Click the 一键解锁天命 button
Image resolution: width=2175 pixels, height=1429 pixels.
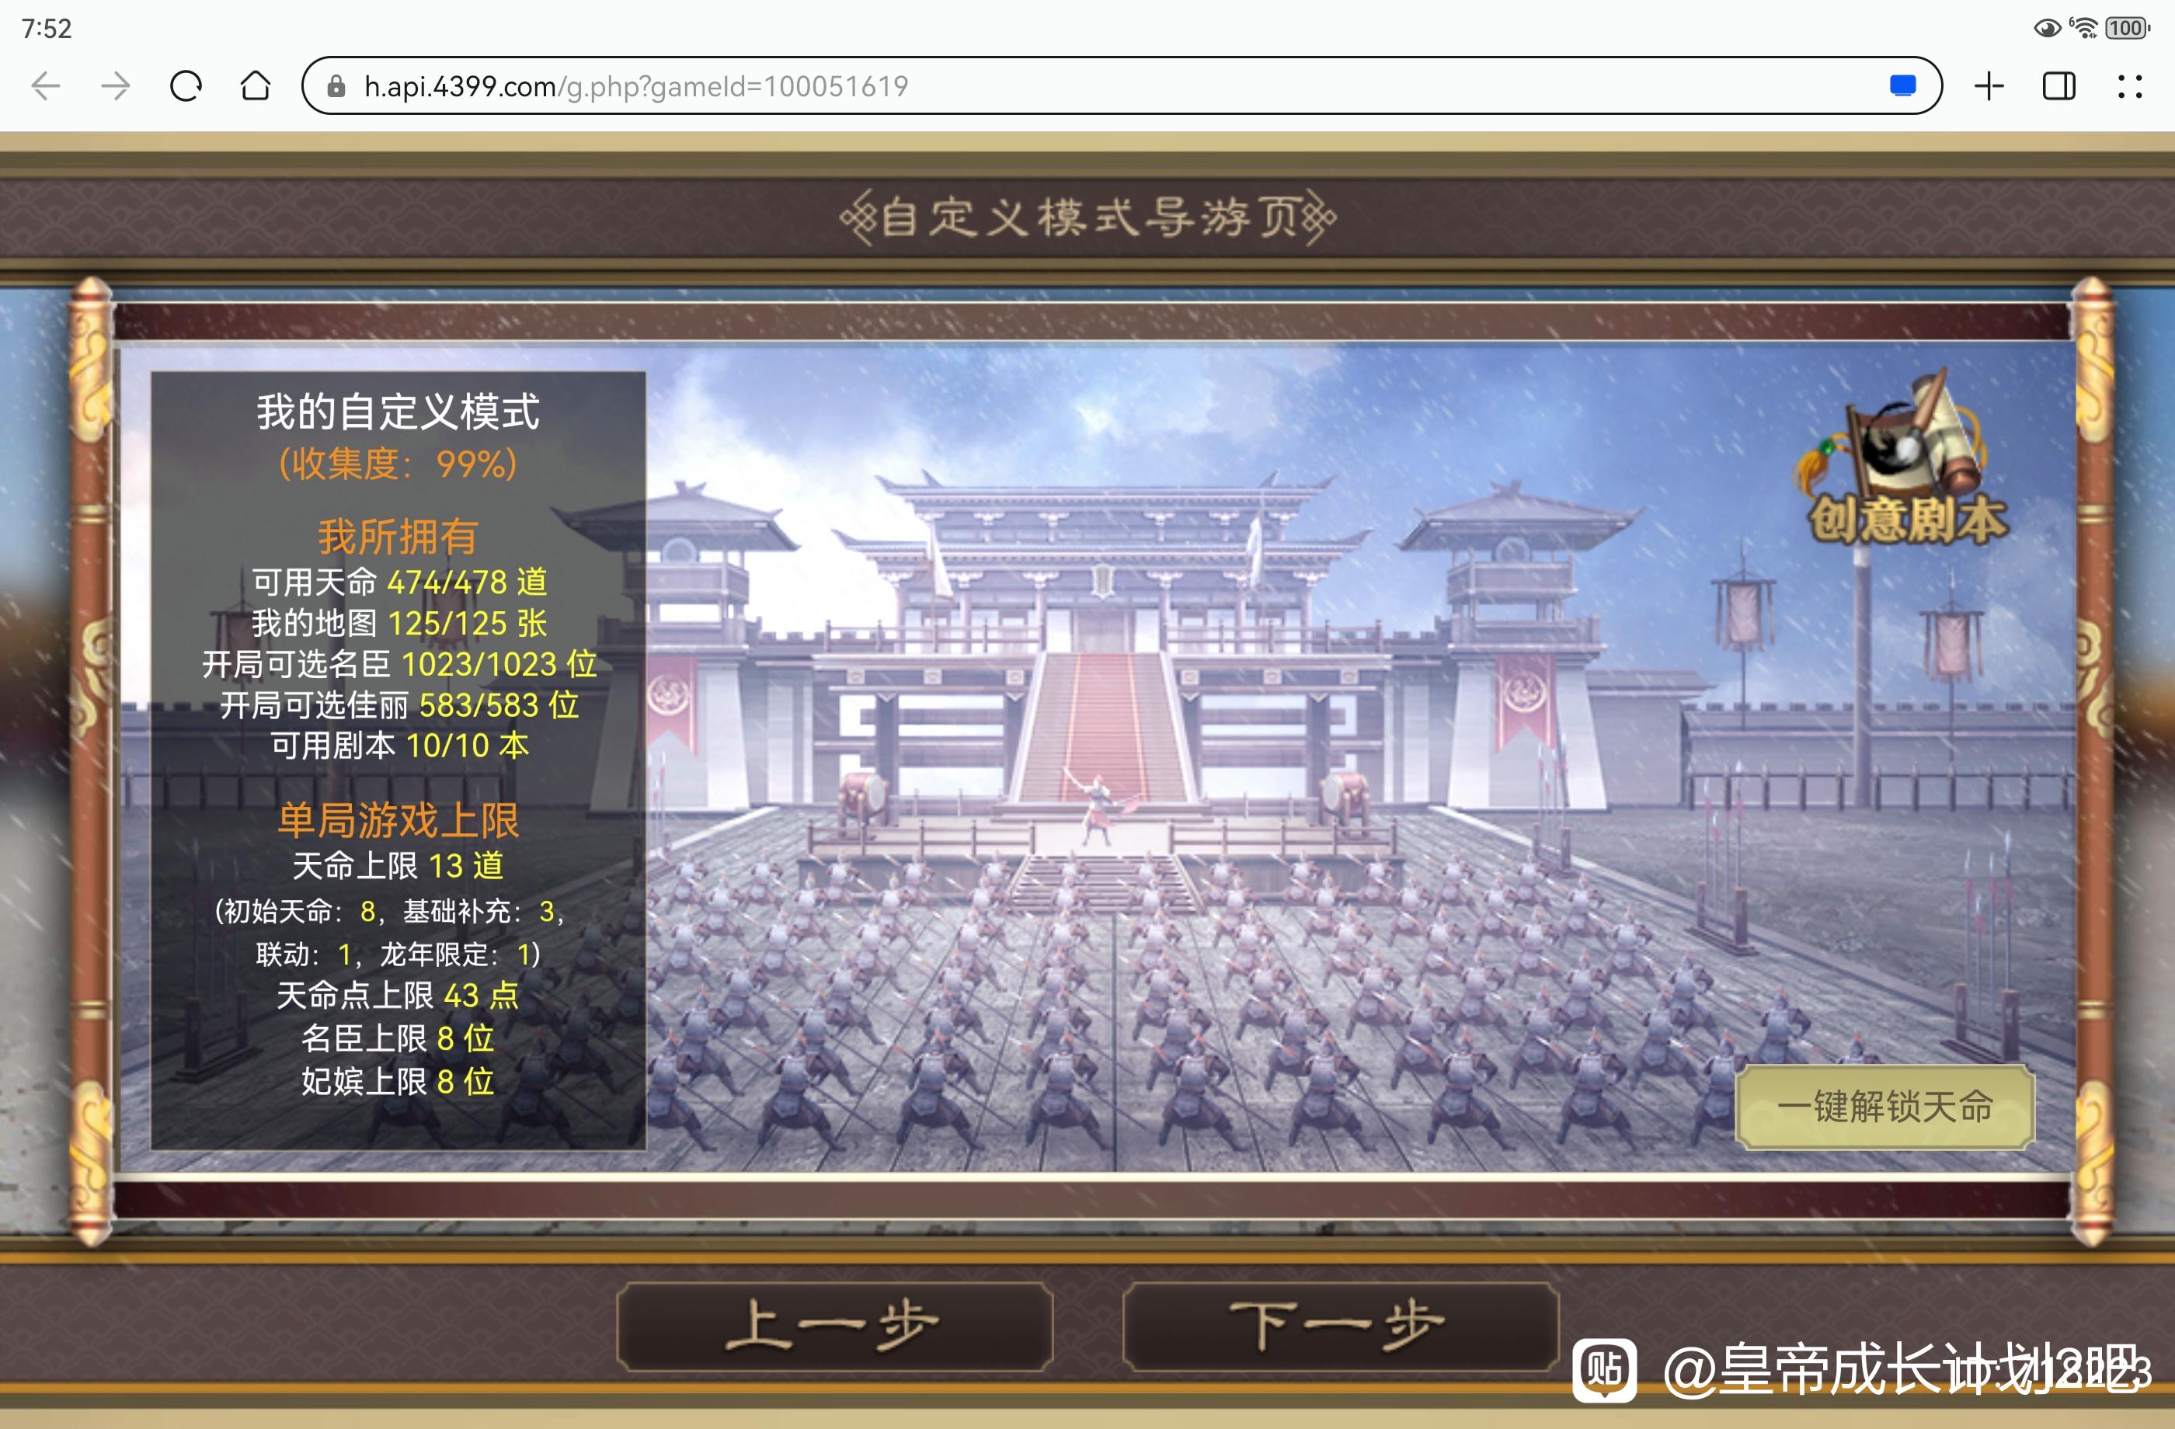pos(1884,1106)
